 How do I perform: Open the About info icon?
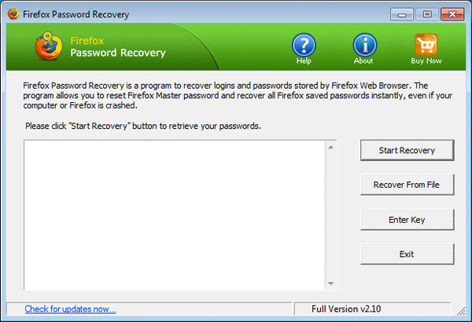[x=363, y=45]
